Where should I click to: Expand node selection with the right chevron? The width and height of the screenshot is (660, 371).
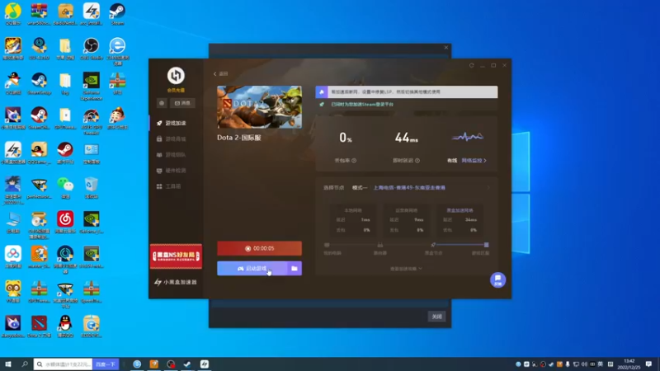(488, 188)
